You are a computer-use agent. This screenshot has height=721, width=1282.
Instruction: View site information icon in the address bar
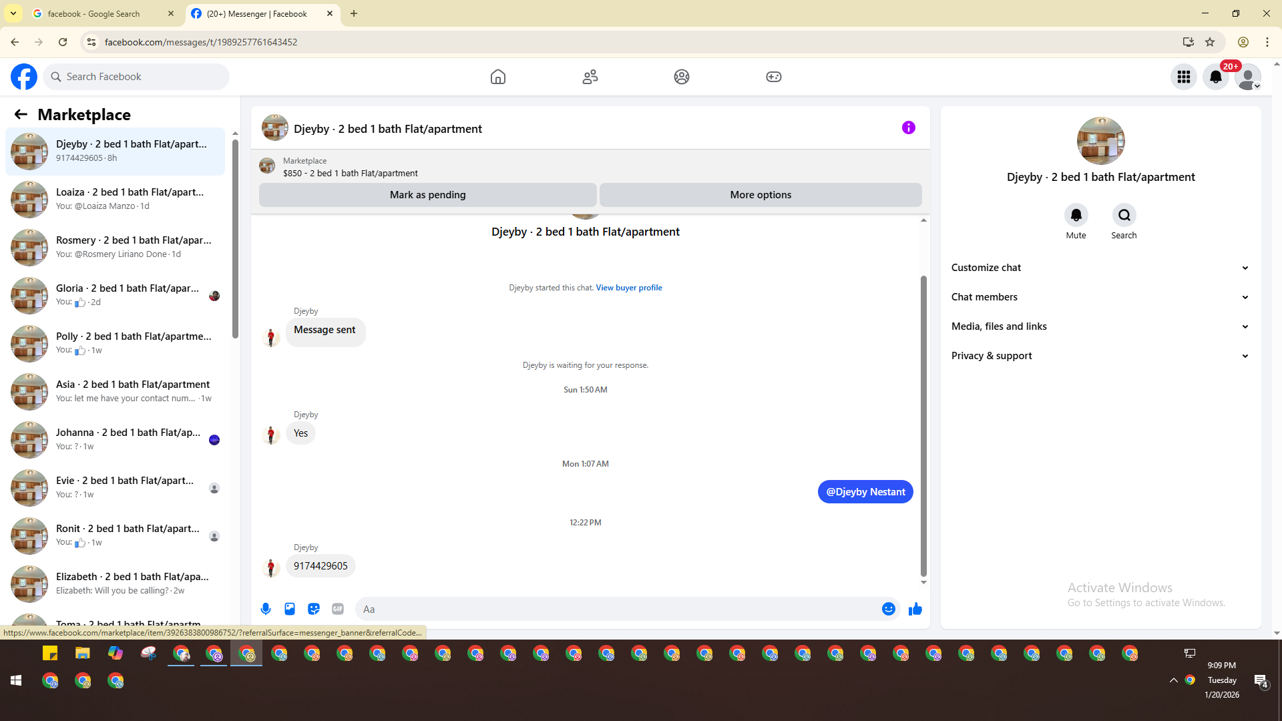(91, 42)
